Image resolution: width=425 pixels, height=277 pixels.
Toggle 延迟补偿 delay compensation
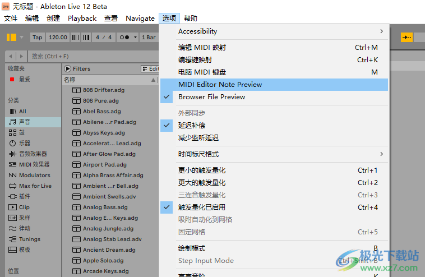pyautogui.click(x=274, y=125)
